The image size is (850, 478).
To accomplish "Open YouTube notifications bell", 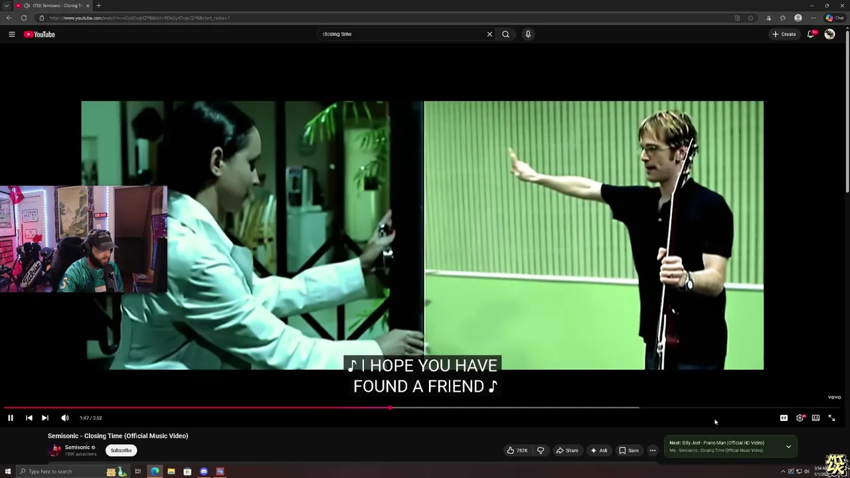I will point(811,34).
